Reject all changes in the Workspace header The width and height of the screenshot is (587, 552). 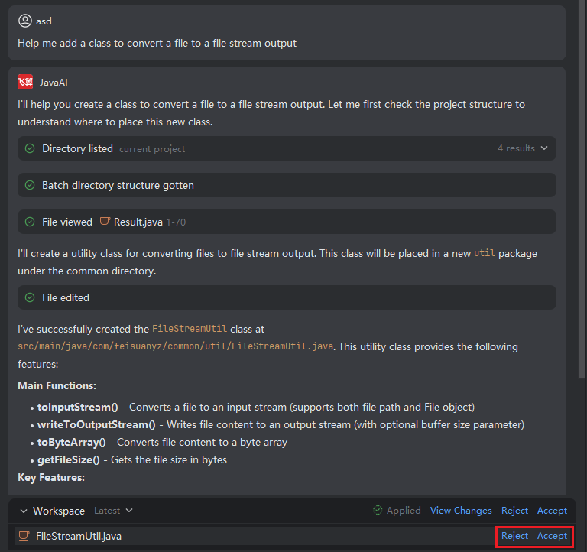[514, 510]
